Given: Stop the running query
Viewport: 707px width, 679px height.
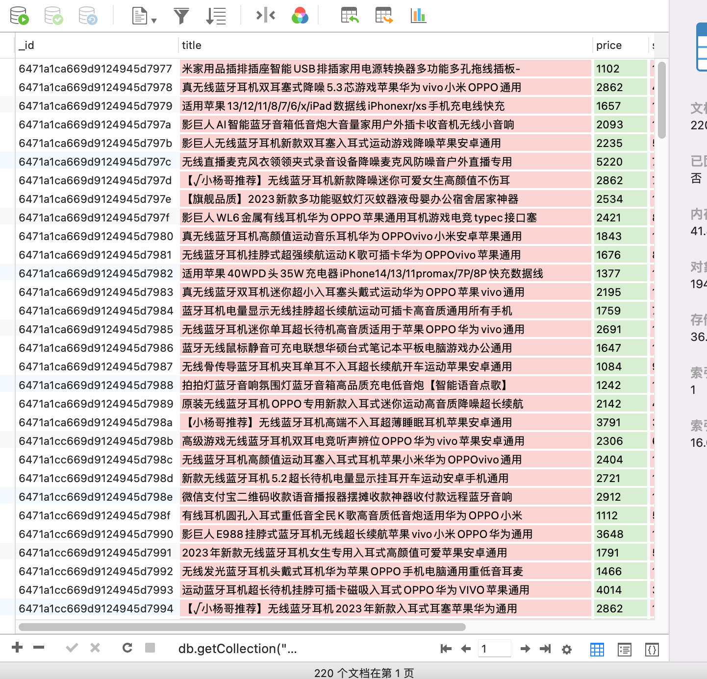Looking at the screenshot, I should [x=150, y=648].
